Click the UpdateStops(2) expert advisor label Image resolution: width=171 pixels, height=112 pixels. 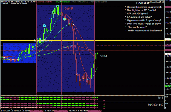[x=156, y=2]
